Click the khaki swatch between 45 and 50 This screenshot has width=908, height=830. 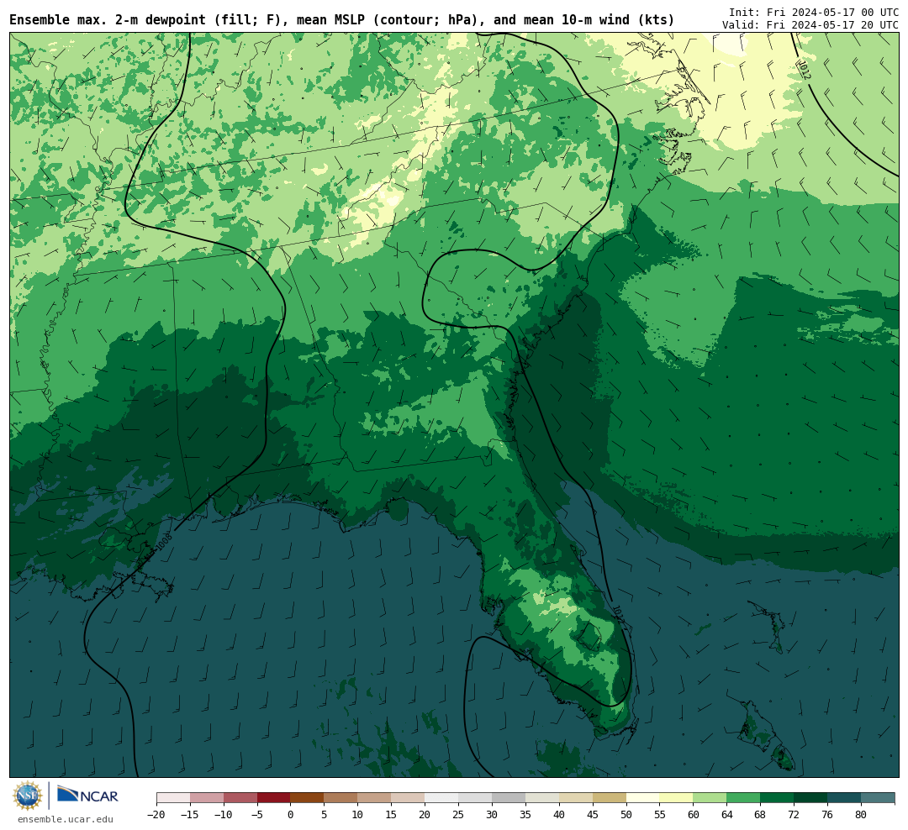click(610, 798)
